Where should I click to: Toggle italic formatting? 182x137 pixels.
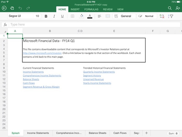click(54, 16)
